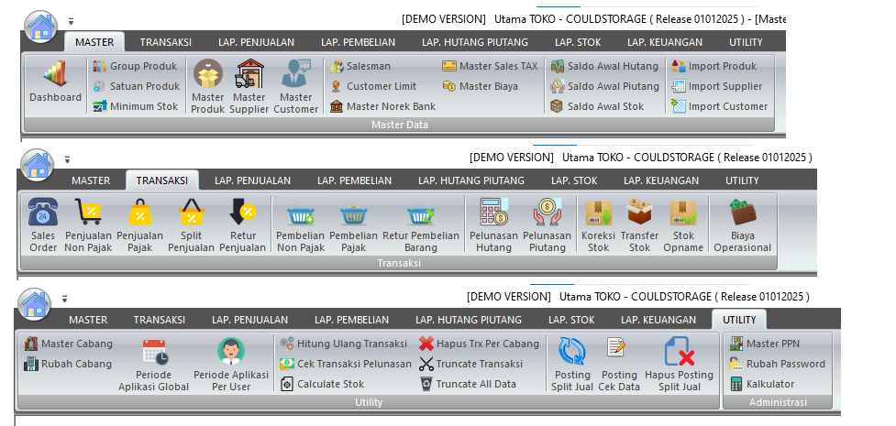This screenshot has width=896, height=426.
Task: Open Biaya Operasional wallet icon
Action: point(742,214)
